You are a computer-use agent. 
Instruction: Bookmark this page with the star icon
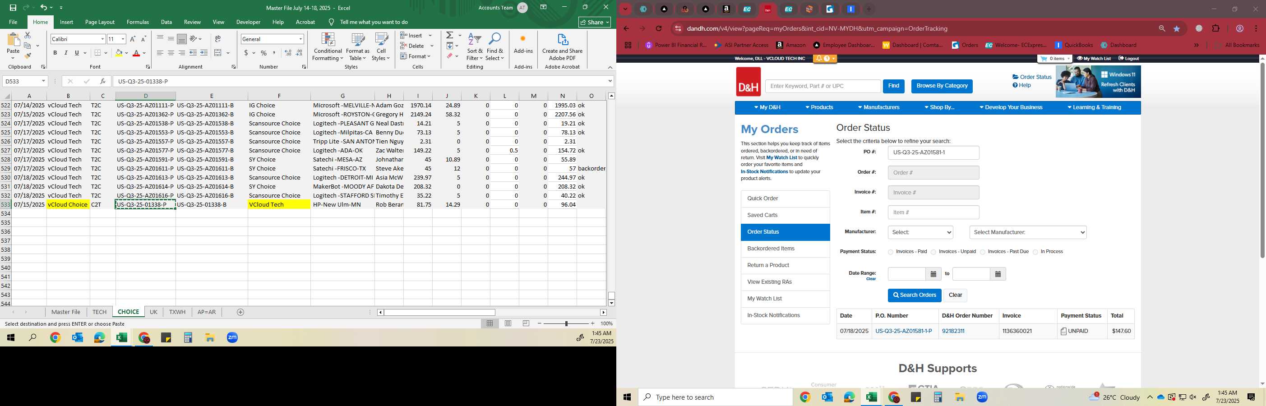[1177, 28]
